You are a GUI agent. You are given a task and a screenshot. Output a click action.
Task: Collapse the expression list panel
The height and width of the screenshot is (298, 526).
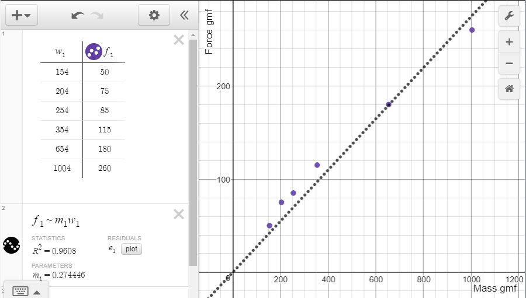[184, 15]
